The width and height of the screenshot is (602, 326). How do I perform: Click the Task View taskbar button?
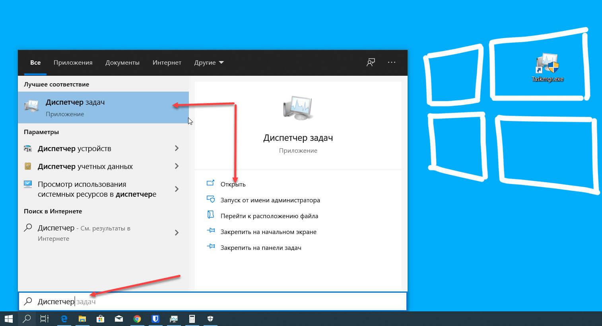(x=45, y=319)
